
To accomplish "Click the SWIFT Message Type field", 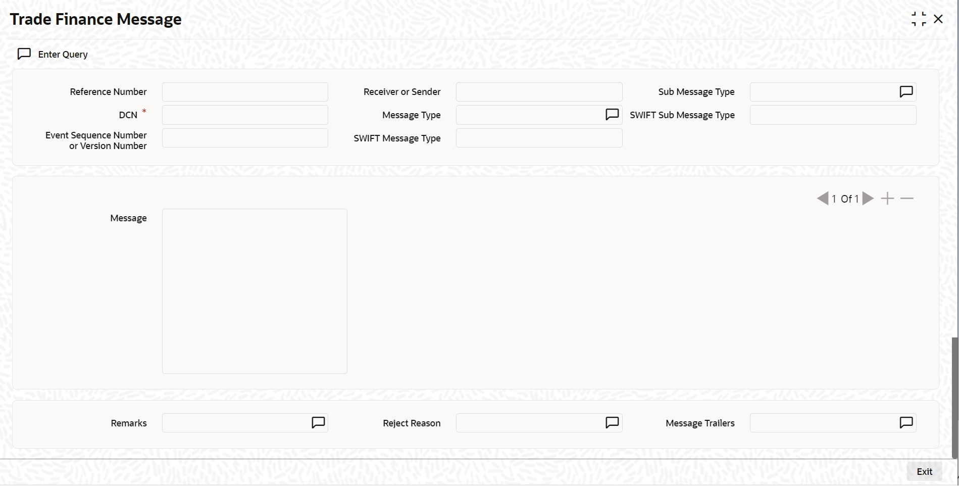I will point(538,138).
